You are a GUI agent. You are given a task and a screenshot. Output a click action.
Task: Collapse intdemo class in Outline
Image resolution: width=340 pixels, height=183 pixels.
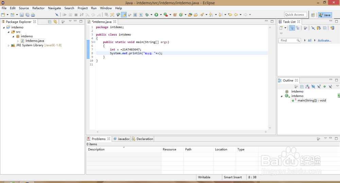[282, 96]
